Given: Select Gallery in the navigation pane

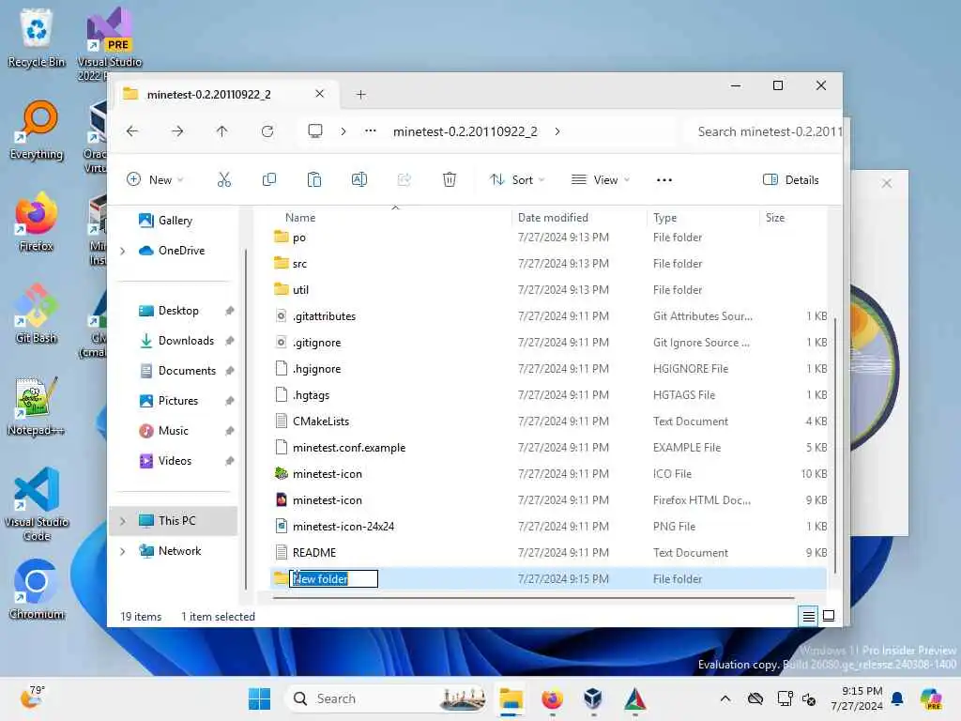Looking at the screenshot, I should click(x=175, y=221).
